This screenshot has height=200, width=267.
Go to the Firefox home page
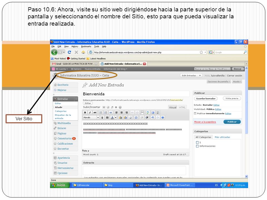[x=83, y=52]
